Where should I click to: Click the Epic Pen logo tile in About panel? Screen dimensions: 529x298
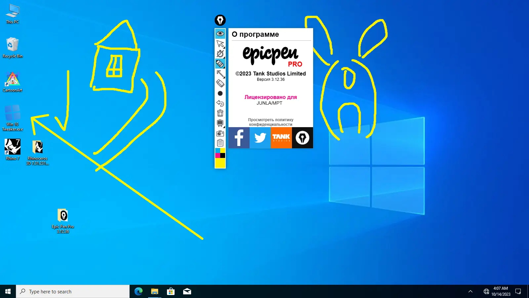click(303, 138)
